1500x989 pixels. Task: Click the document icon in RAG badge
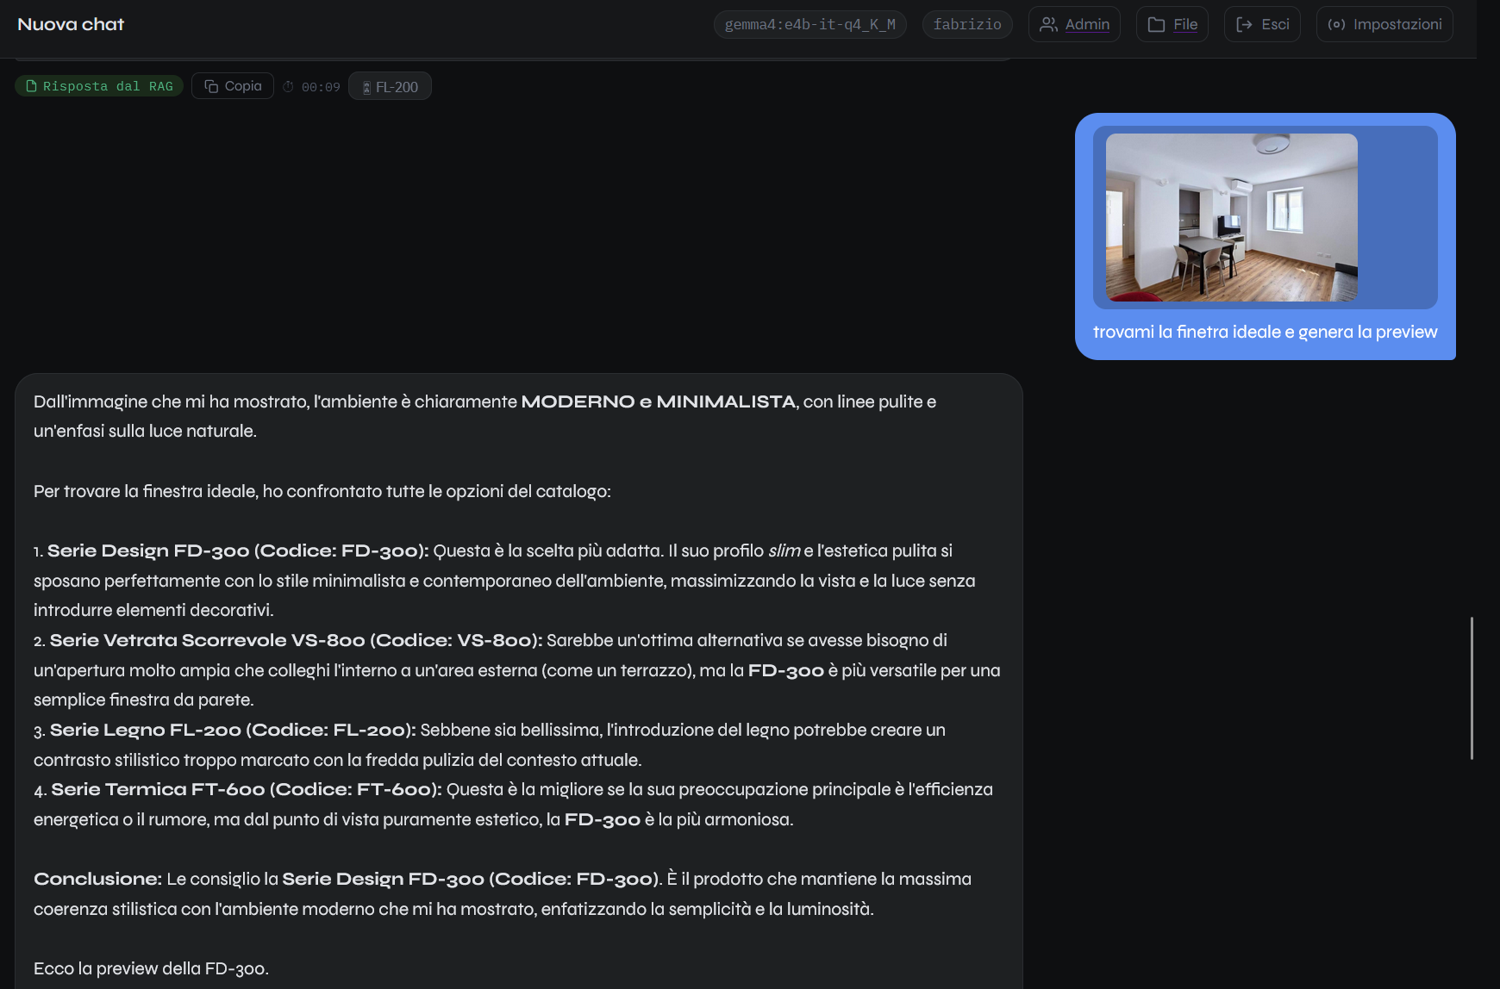[x=32, y=86]
